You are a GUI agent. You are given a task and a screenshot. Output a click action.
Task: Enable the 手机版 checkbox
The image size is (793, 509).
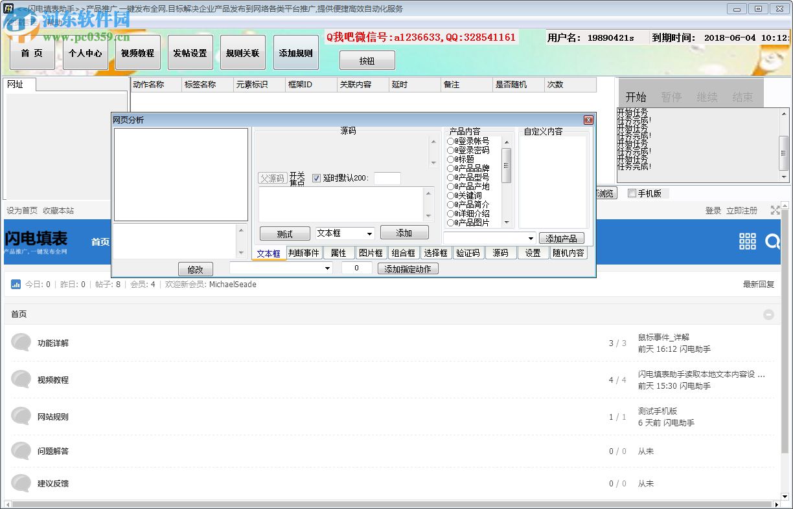coord(632,193)
